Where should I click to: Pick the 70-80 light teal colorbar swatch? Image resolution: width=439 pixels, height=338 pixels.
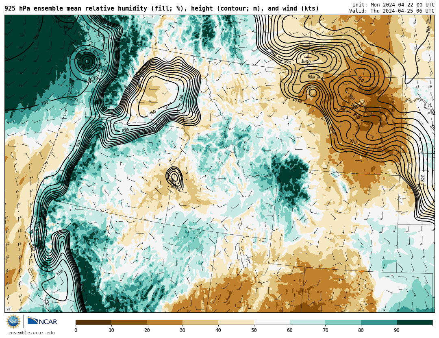(x=343, y=322)
